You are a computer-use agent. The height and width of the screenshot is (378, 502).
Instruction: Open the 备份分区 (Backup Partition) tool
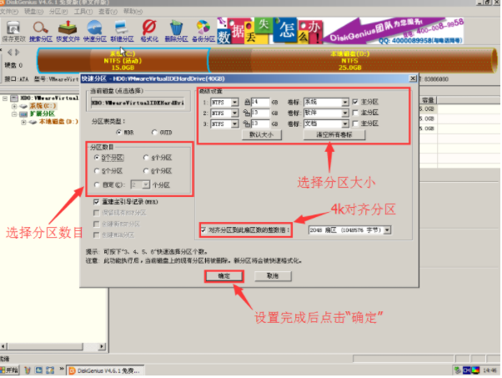tap(203, 30)
